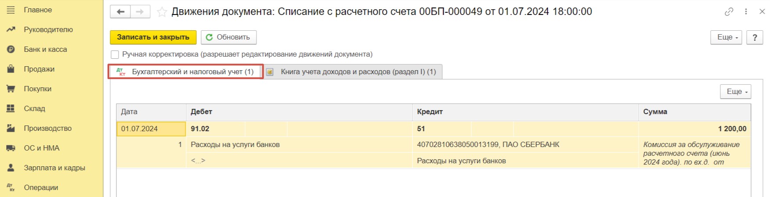Viewport: 770px width, 197px height.
Task: Add document to favorites with star icon
Action: coord(162,12)
